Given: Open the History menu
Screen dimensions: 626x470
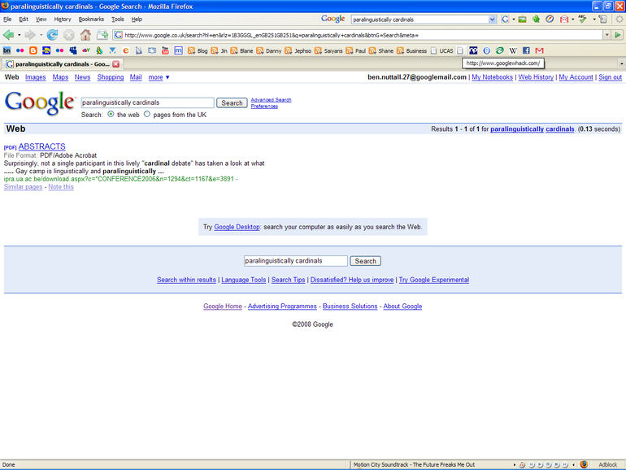Looking at the screenshot, I should 63,20.
